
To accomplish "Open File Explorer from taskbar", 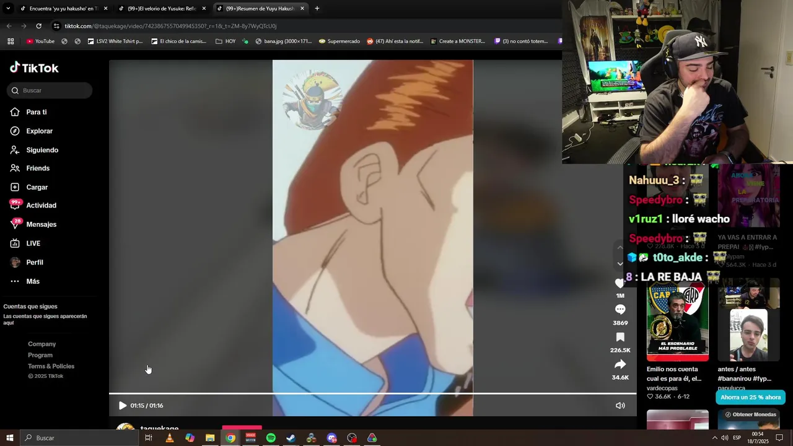I will pos(210,438).
